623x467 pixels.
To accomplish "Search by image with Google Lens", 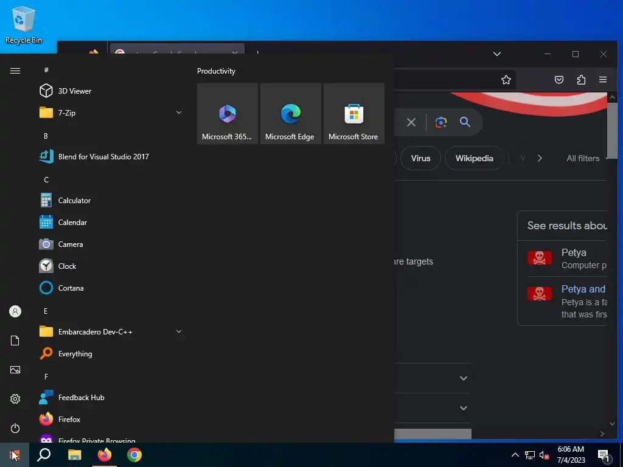I will [441, 122].
